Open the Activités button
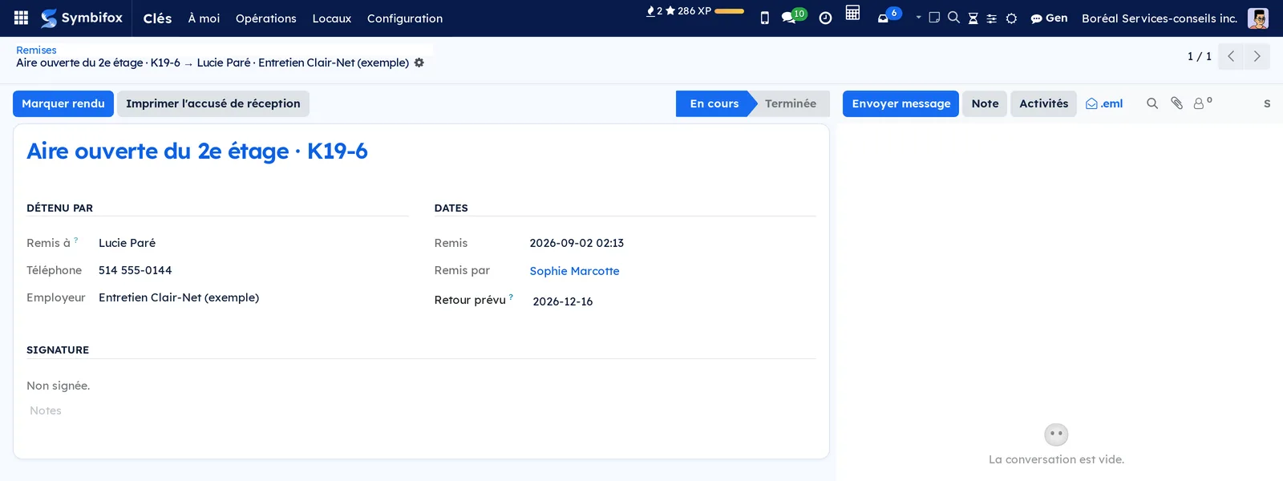 pos(1043,103)
